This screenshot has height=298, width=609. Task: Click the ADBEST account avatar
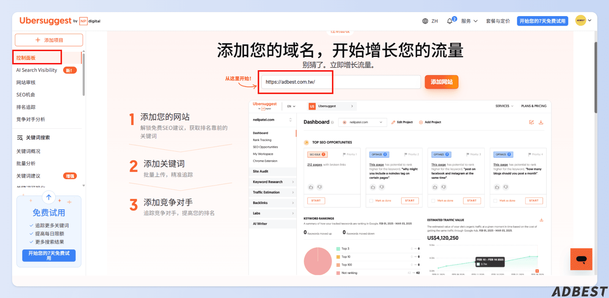tap(581, 21)
